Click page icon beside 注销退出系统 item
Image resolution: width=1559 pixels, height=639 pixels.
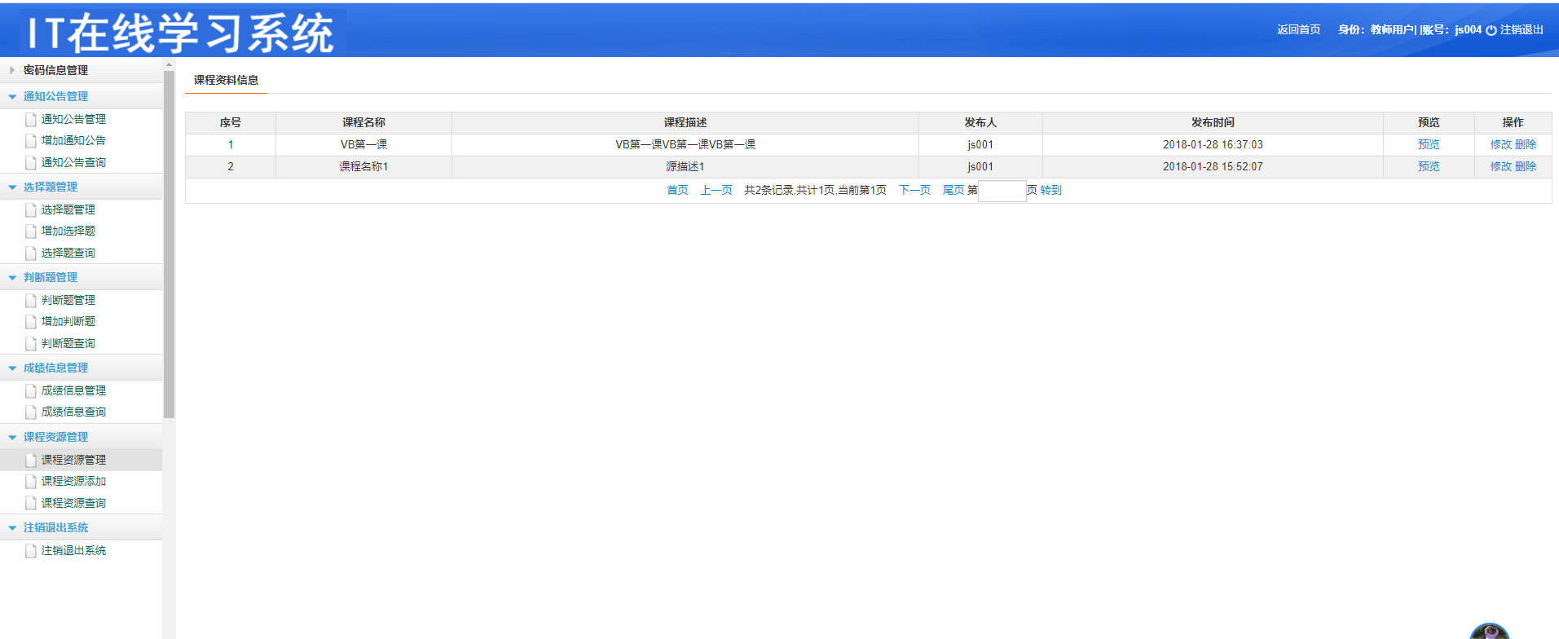(x=31, y=550)
